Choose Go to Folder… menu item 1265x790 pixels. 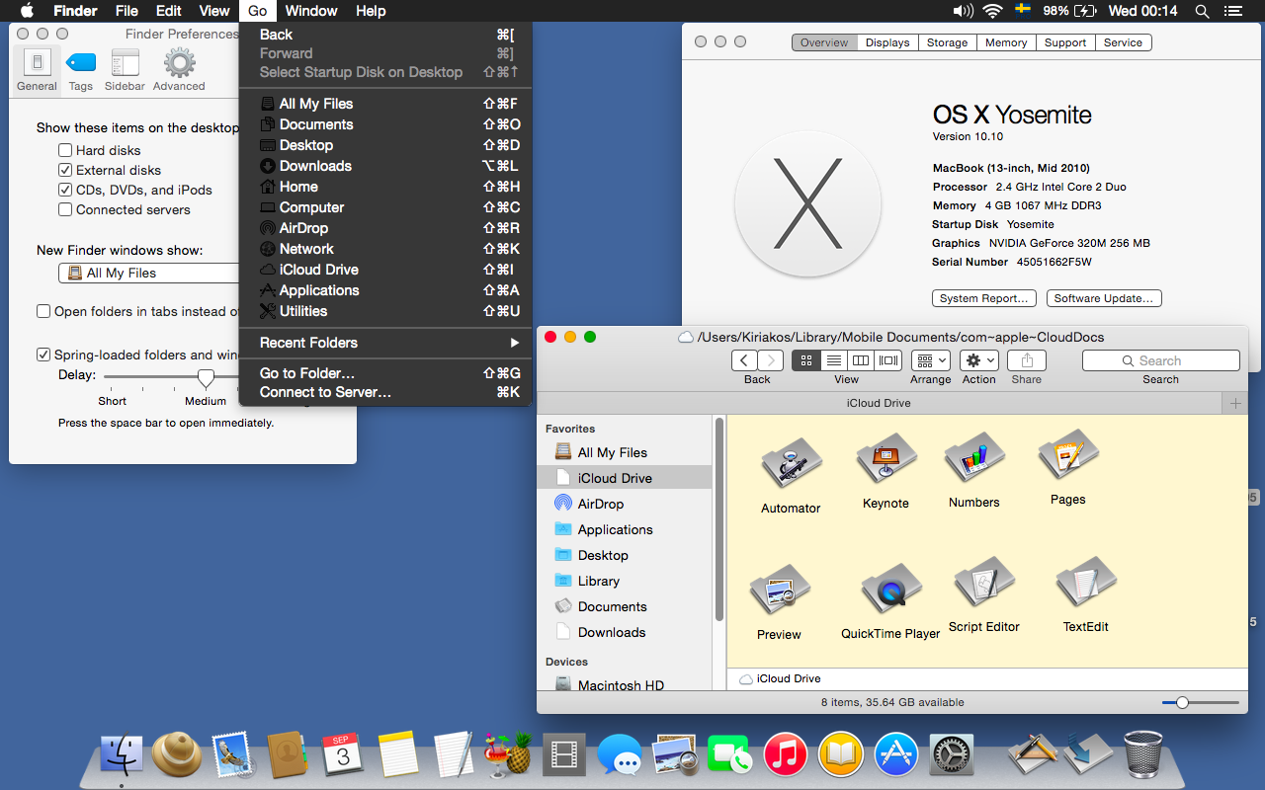385,373
